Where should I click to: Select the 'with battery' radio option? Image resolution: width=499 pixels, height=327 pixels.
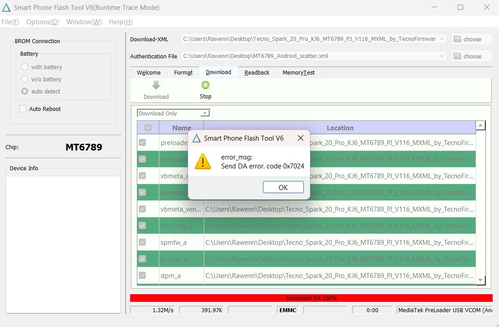pyautogui.click(x=25, y=67)
